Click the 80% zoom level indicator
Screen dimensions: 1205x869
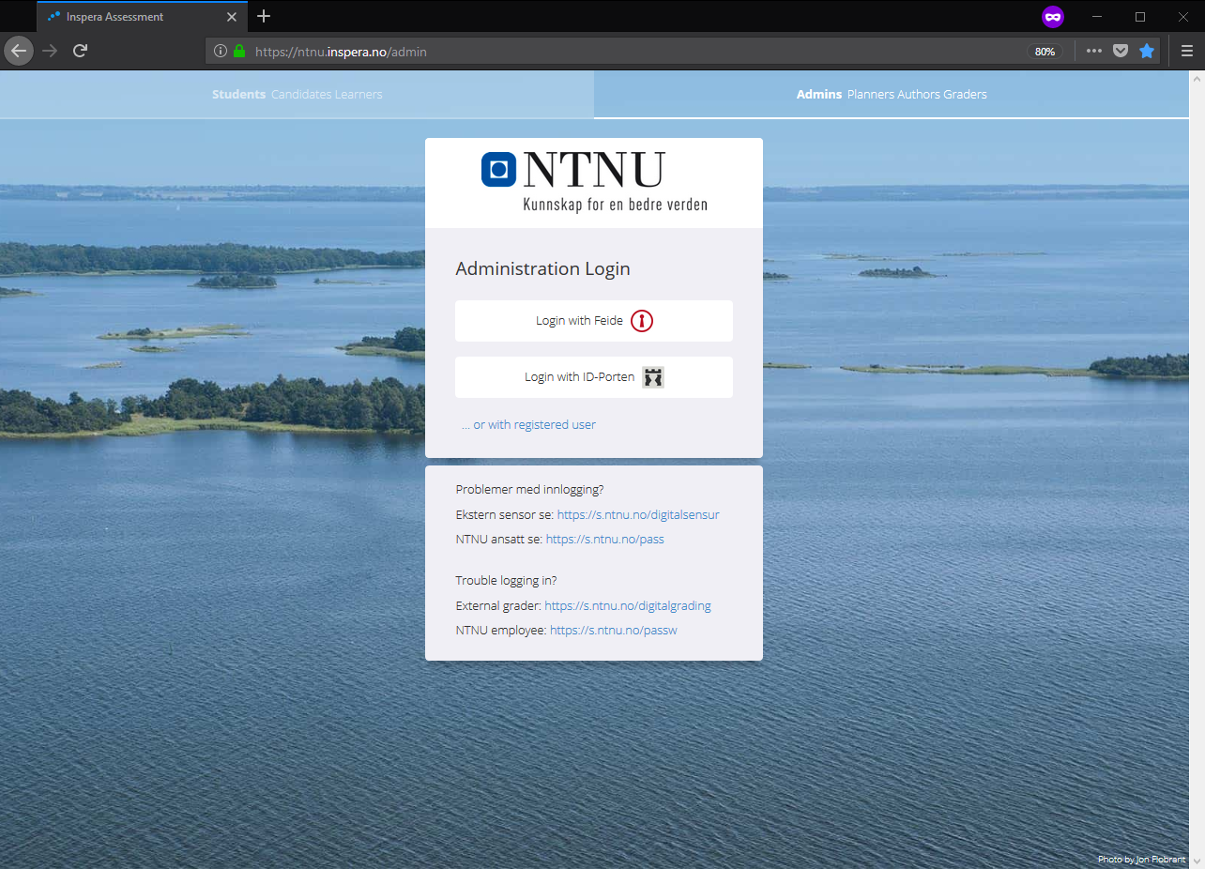point(1045,52)
